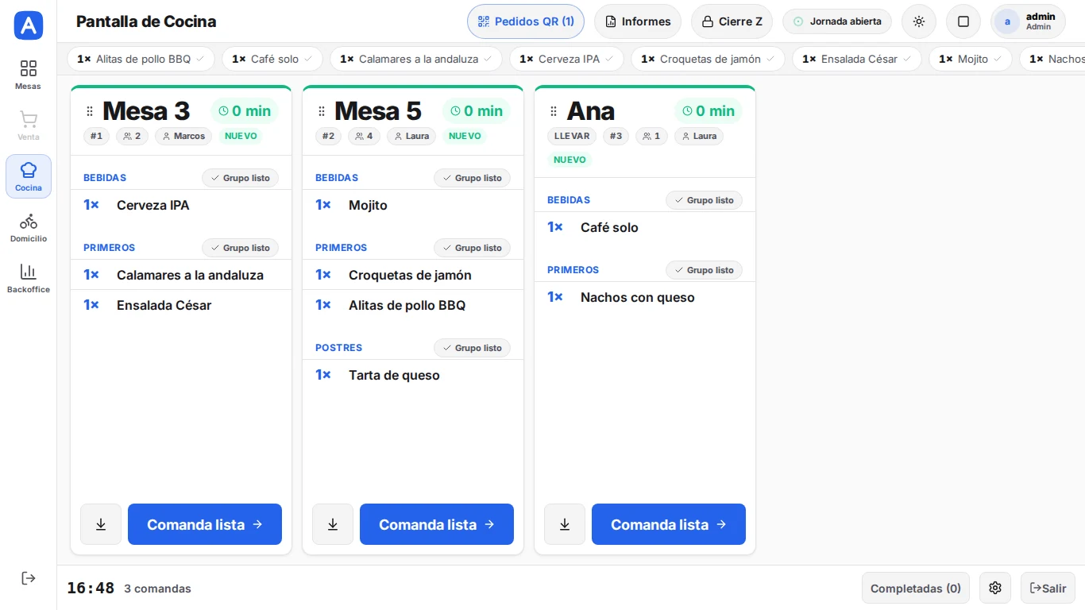Toggle fullscreen square icon in header

click(x=963, y=21)
